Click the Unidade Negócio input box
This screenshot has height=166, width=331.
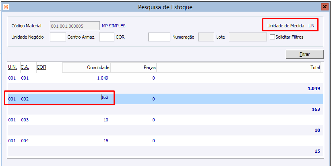tap(58, 37)
